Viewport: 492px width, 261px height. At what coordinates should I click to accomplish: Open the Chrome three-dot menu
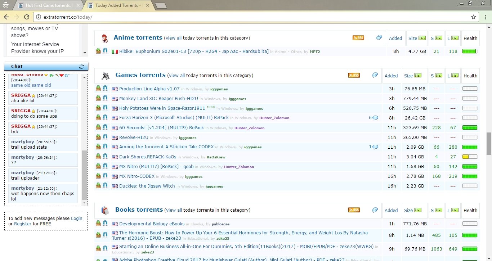tap(485, 17)
